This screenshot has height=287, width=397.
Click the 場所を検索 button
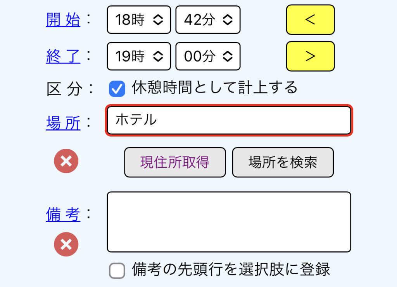tap(283, 162)
